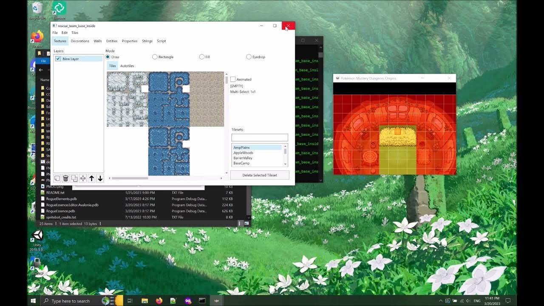Select AppleWoods in the tileset list
Screen dimensions: 544x306
pyautogui.click(x=257, y=153)
